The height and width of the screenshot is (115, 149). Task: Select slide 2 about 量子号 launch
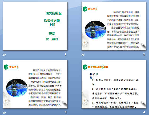pos(114,26)
